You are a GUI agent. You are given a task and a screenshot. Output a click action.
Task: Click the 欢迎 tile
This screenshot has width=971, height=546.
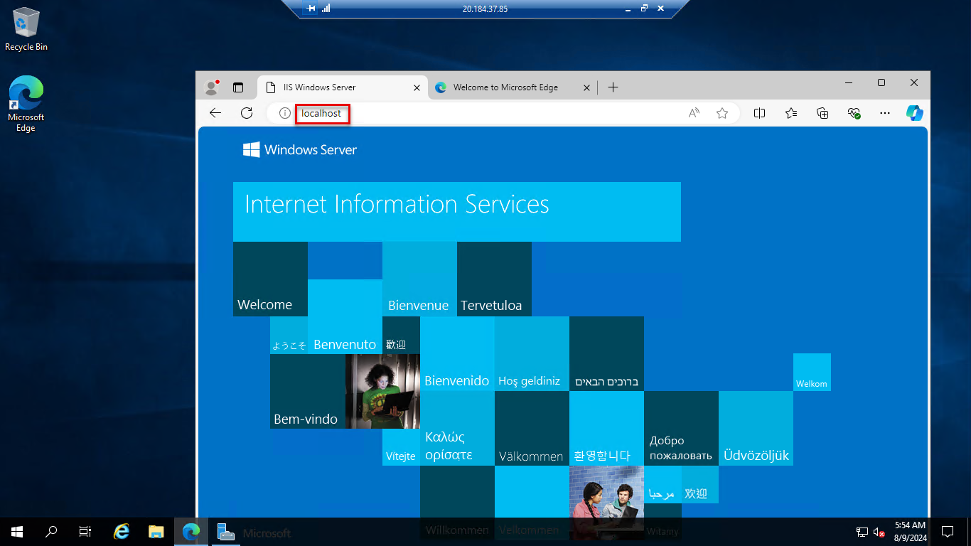coord(699,484)
